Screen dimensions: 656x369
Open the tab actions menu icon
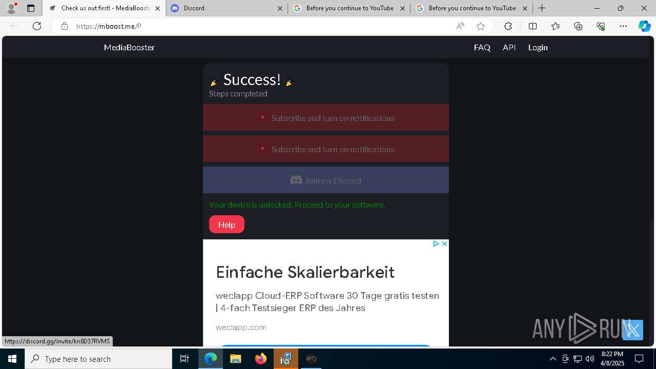tap(31, 8)
